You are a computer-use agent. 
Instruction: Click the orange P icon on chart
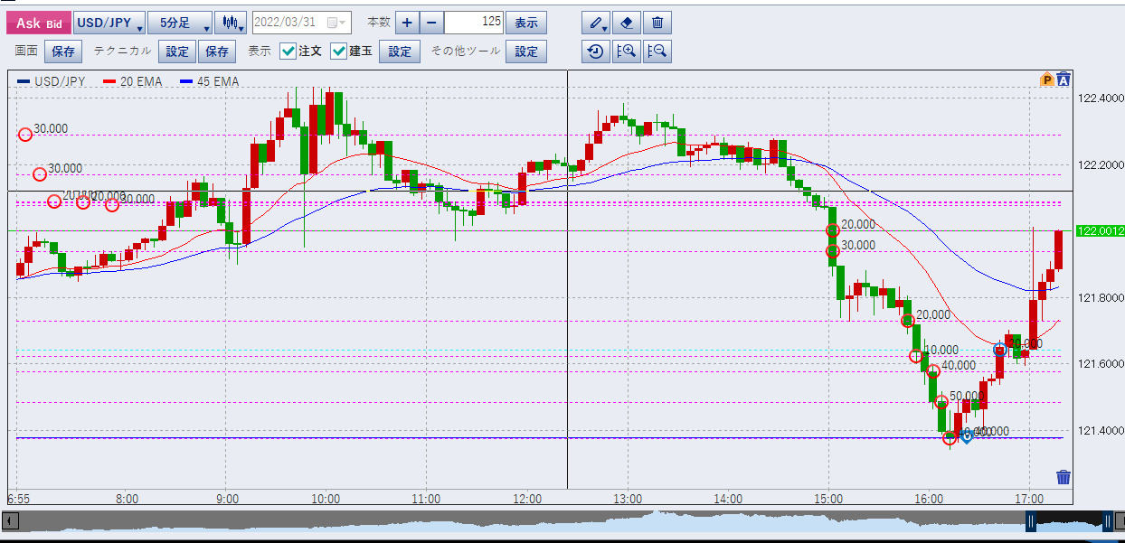point(1047,80)
